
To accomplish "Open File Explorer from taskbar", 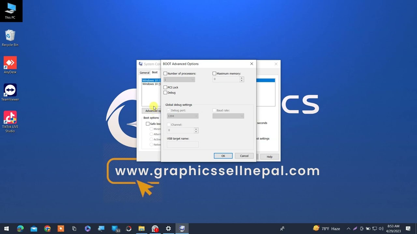I will (x=141, y=229).
